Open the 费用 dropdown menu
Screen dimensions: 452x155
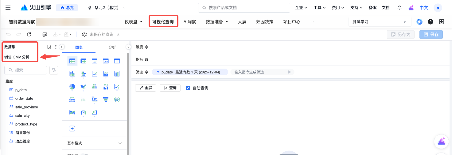point(338,8)
